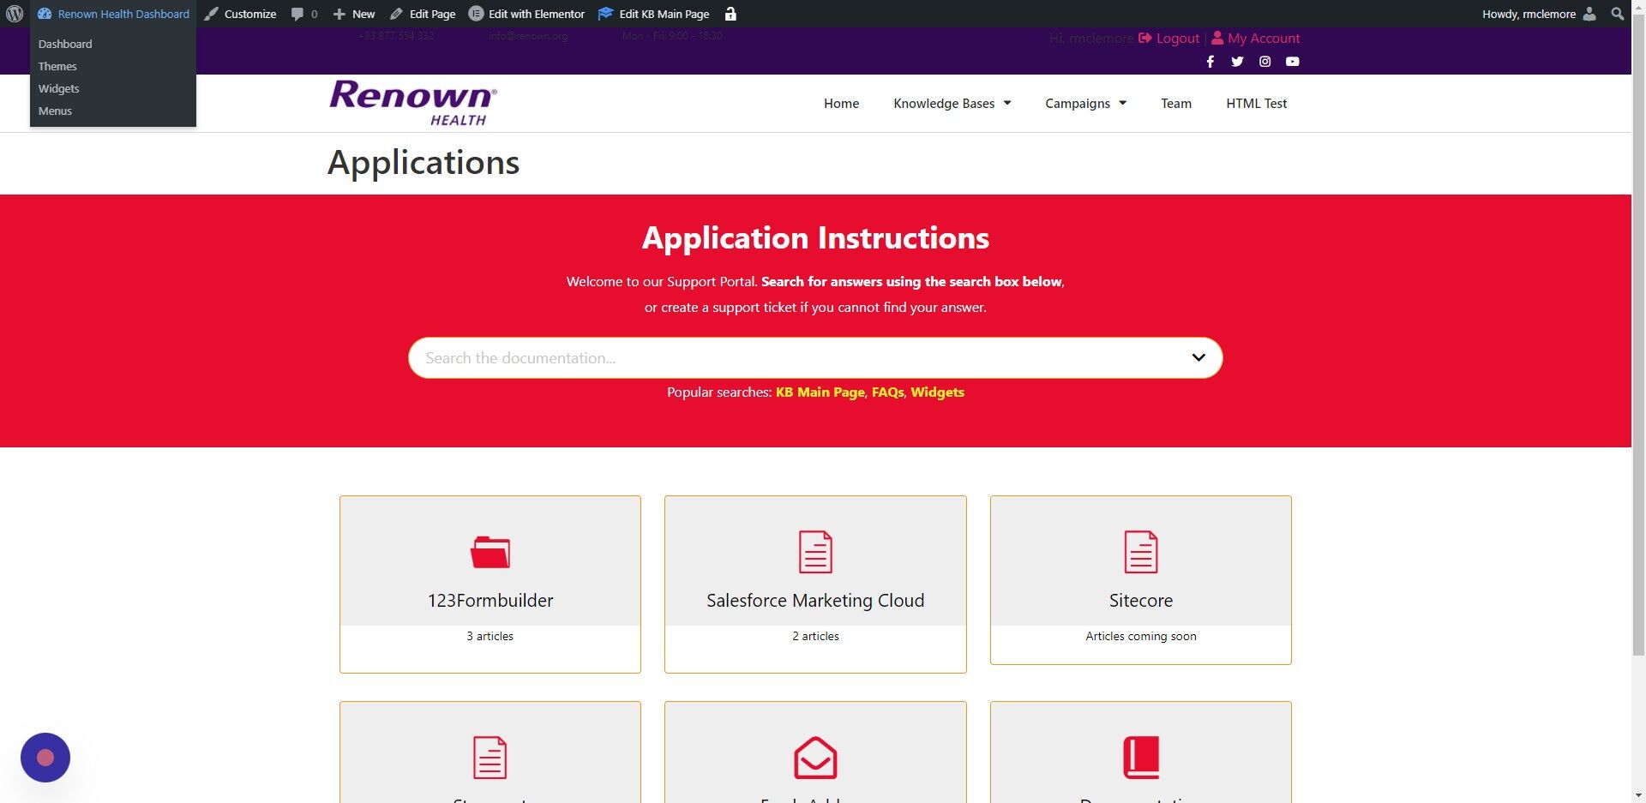This screenshot has height=803, width=1646.
Task: Open Edit with Elementor
Action: [527, 14]
